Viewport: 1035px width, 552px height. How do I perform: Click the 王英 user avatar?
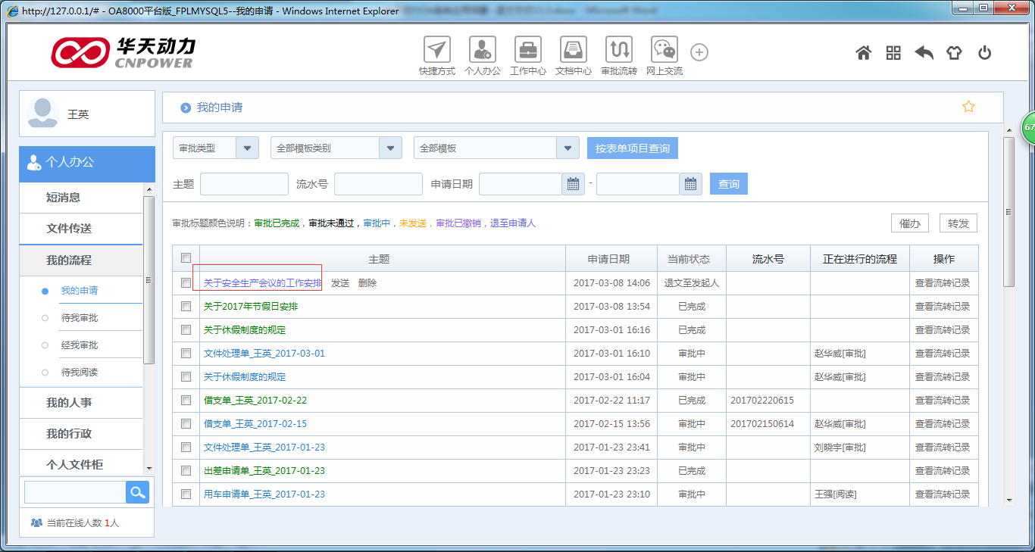pos(42,114)
